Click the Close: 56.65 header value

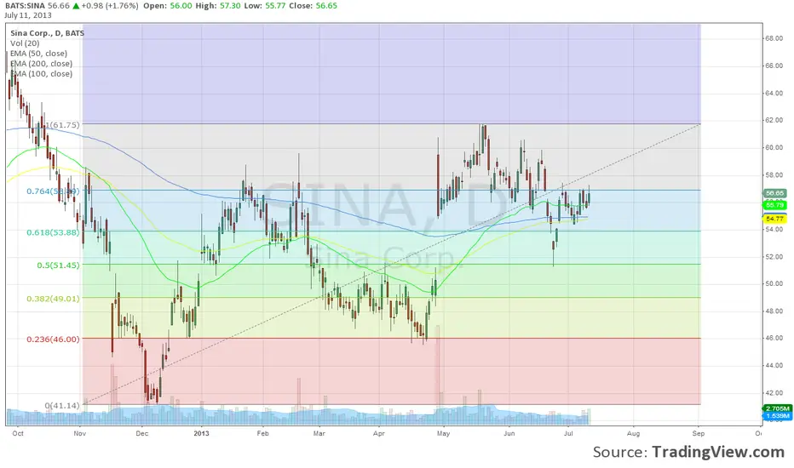(313, 6)
